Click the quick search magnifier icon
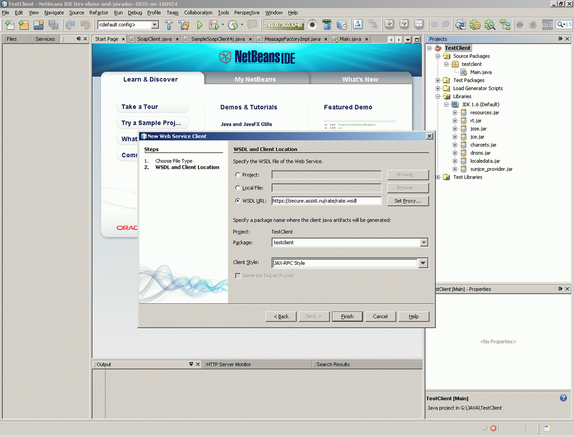 [561, 25]
